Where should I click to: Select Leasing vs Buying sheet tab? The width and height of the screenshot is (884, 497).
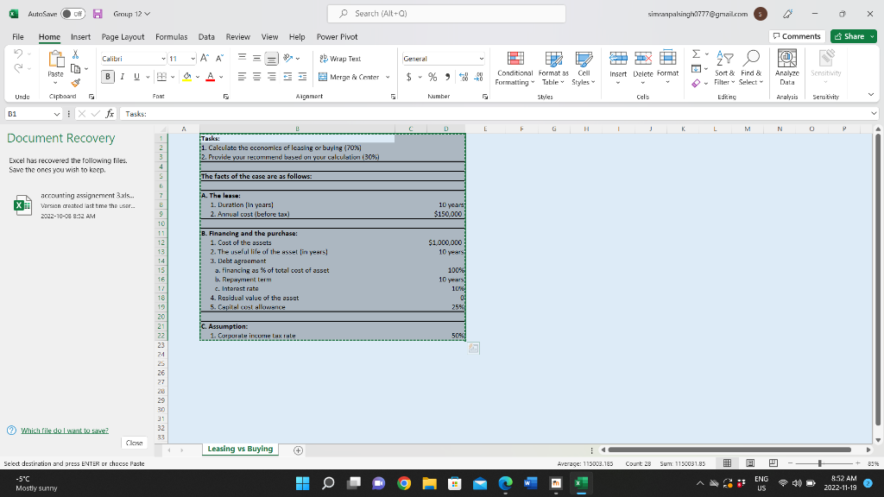[240, 449]
